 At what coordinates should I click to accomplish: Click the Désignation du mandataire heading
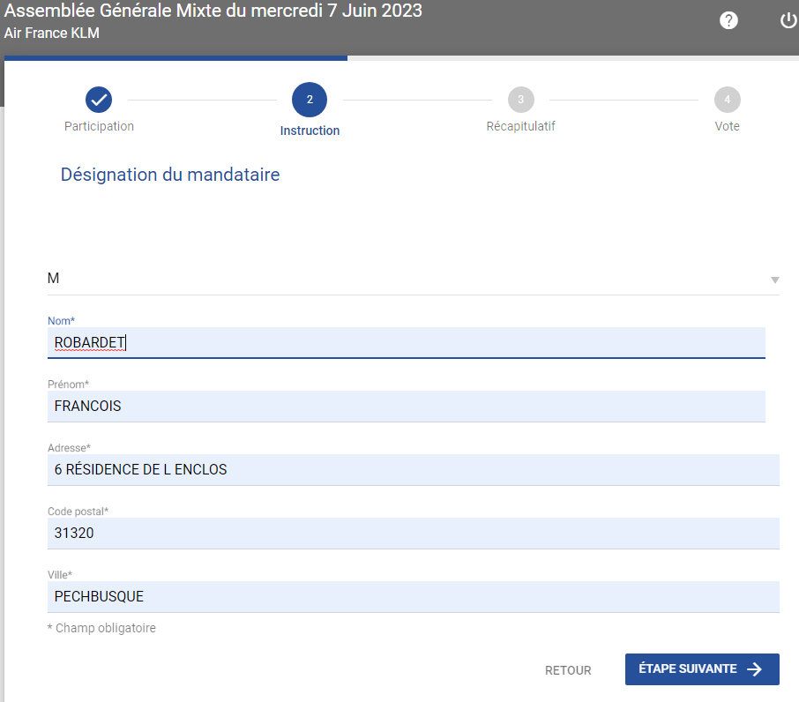click(170, 175)
